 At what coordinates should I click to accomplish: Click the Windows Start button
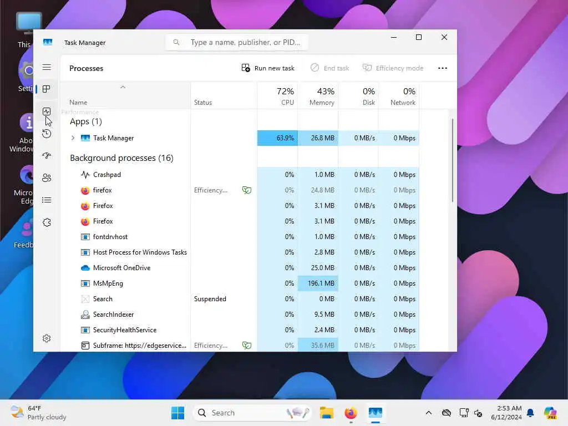point(177,413)
